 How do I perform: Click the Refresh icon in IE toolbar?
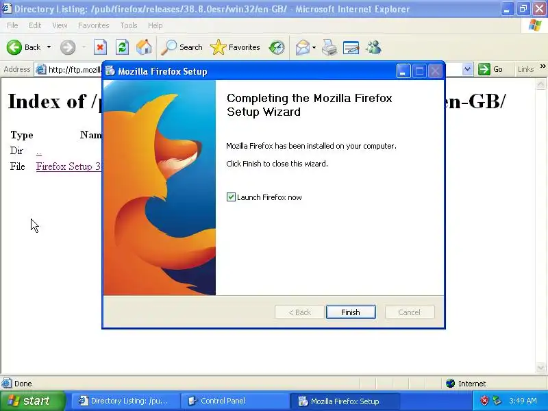[x=122, y=47]
